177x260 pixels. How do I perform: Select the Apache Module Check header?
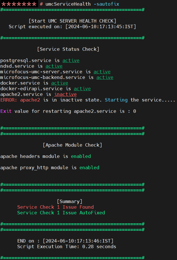[72, 145]
